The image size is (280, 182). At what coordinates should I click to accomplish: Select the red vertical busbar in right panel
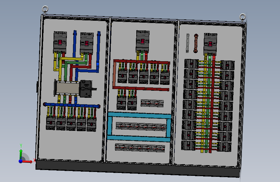pos(212,104)
